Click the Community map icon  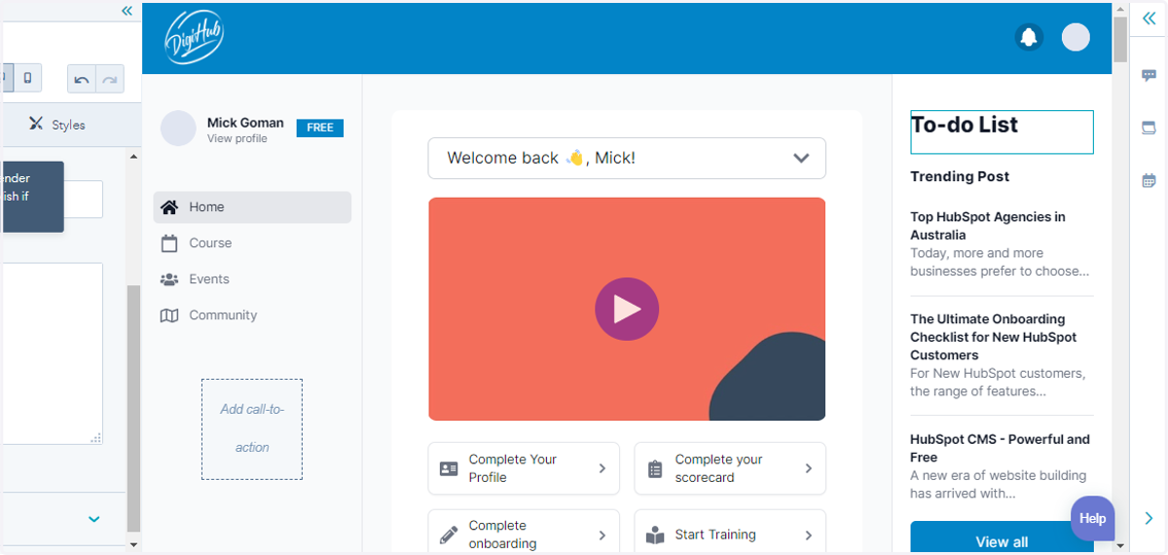(169, 315)
